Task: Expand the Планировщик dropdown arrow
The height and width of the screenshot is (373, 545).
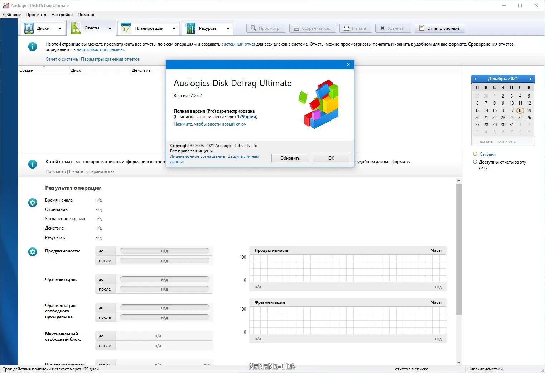Action: pyautogui.click(x=174, y=28)
